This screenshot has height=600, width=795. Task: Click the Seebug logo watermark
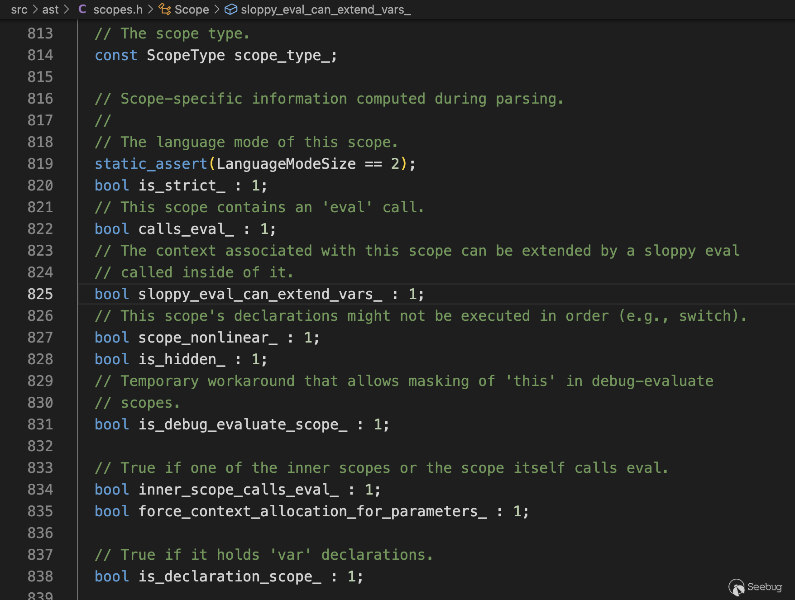pos(755,587)
